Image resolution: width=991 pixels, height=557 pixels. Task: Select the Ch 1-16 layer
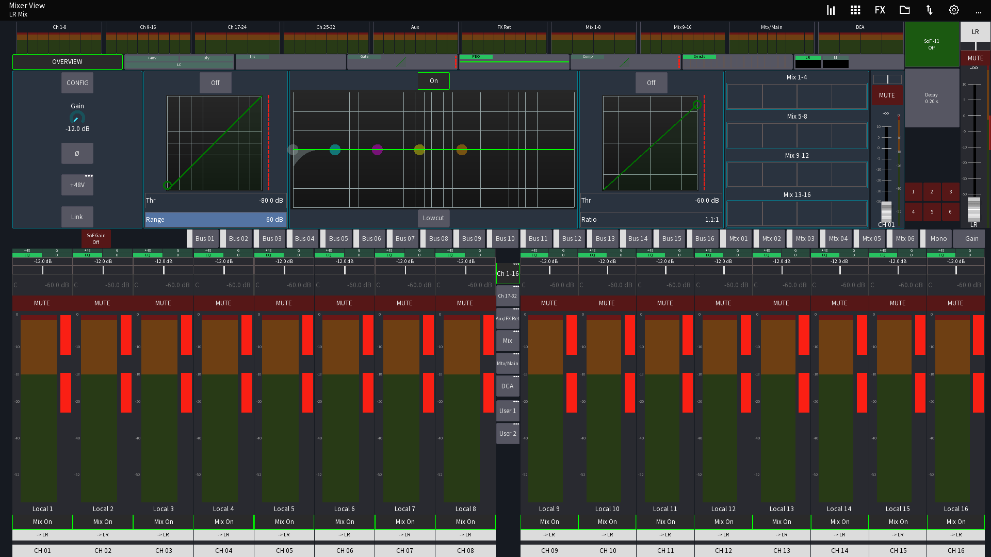pyautogui.click(x=507, y=274)
